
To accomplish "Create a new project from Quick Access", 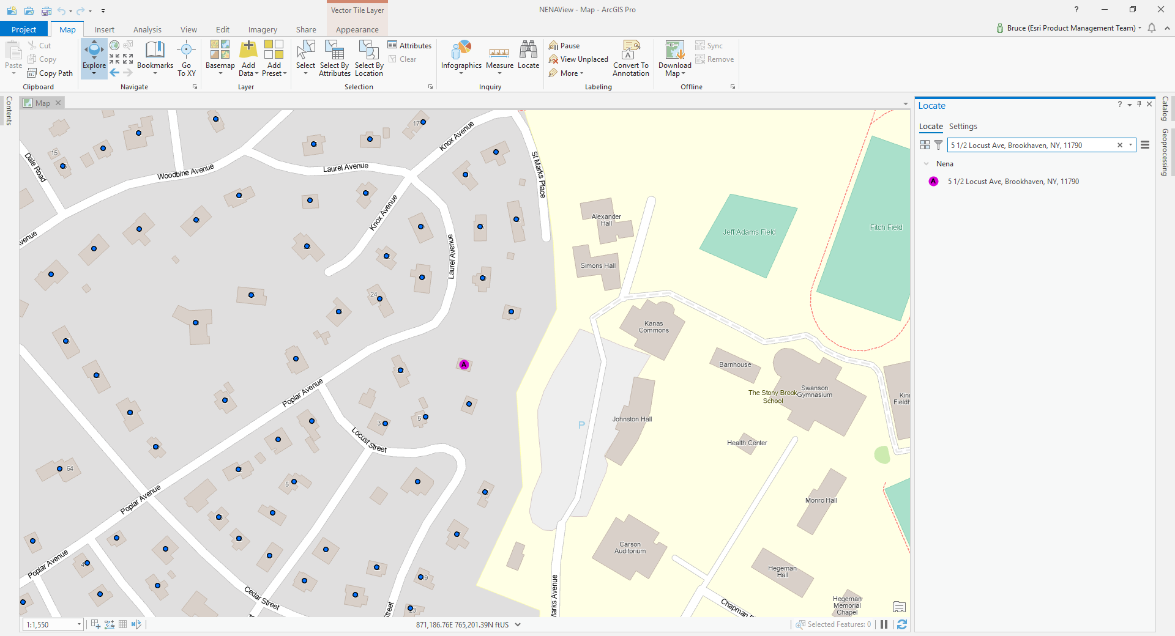I will coord(12,10).
